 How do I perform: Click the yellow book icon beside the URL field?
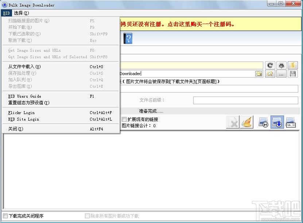292,65
